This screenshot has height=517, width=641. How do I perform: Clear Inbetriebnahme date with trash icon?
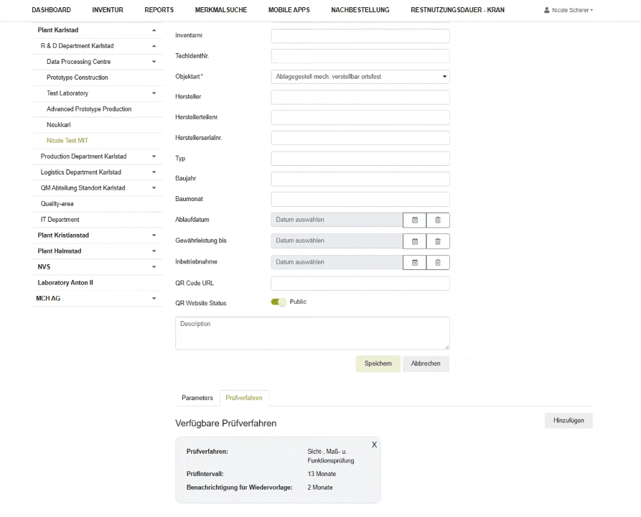438,262
